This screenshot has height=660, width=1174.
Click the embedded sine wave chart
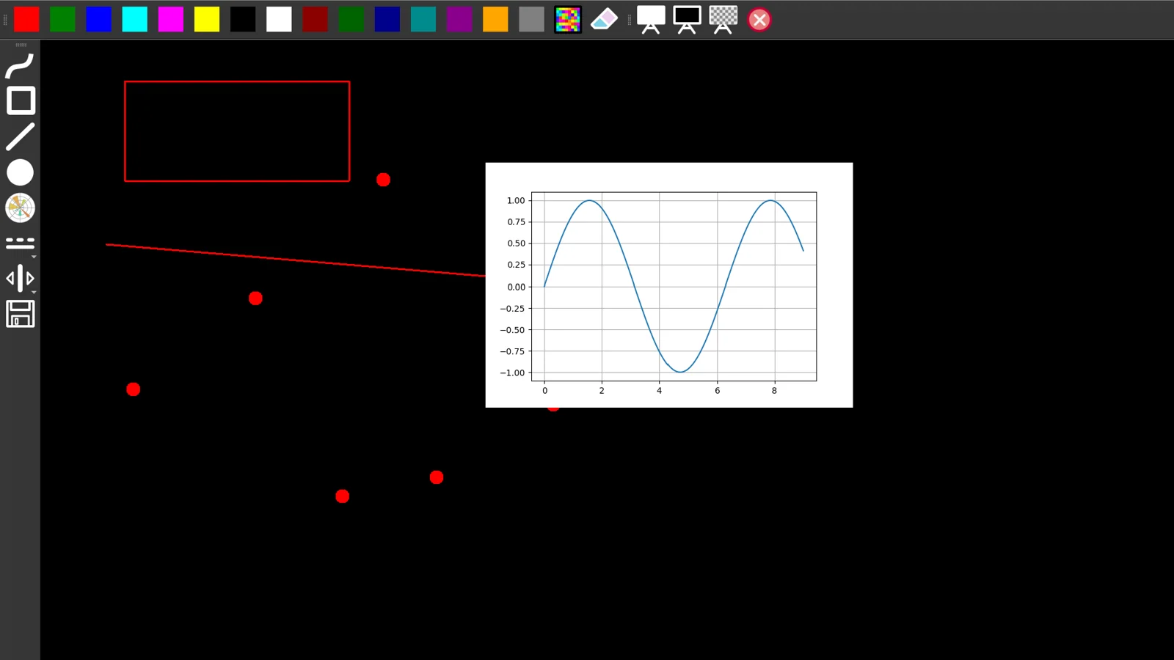pyautogui.click(x=669, y=285)
